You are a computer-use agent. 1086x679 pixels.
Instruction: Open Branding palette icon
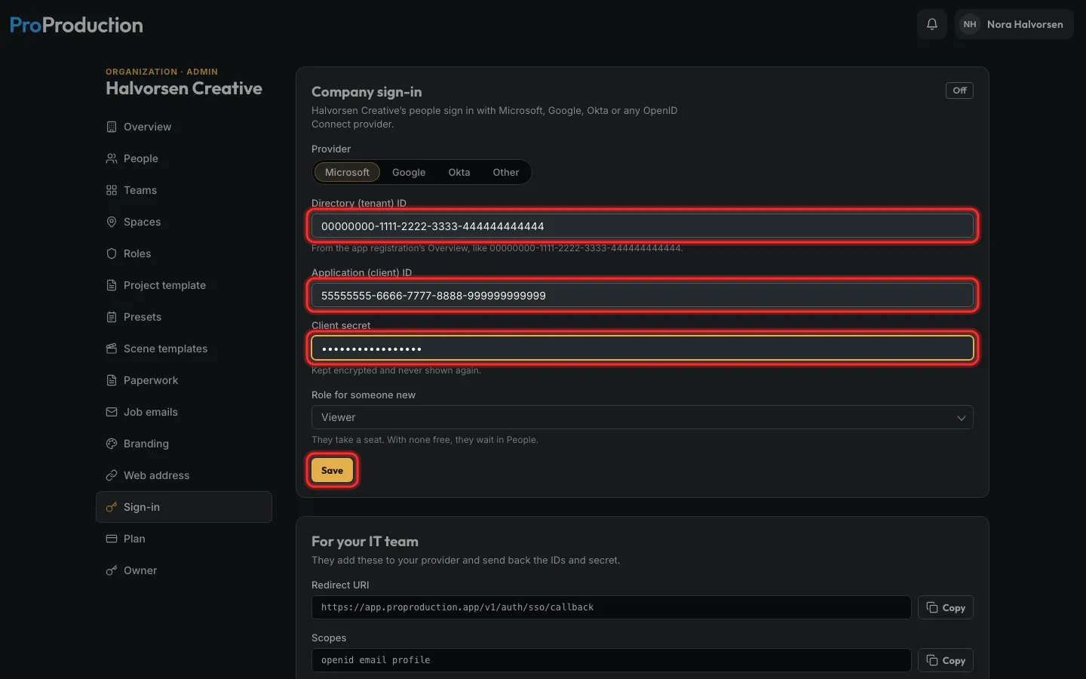[x=112, y=444]
